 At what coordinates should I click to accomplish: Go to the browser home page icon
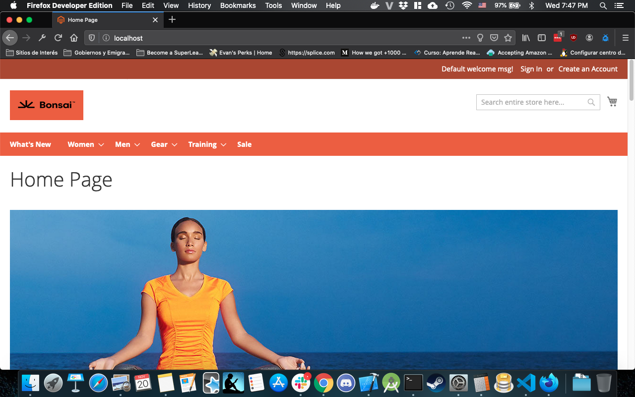click(74, 38)
